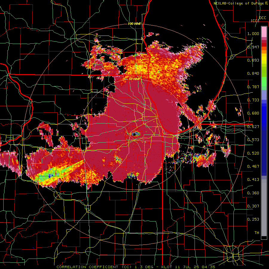
Task: Click the 1.000 value on color scale
Action: pos(253,33)
